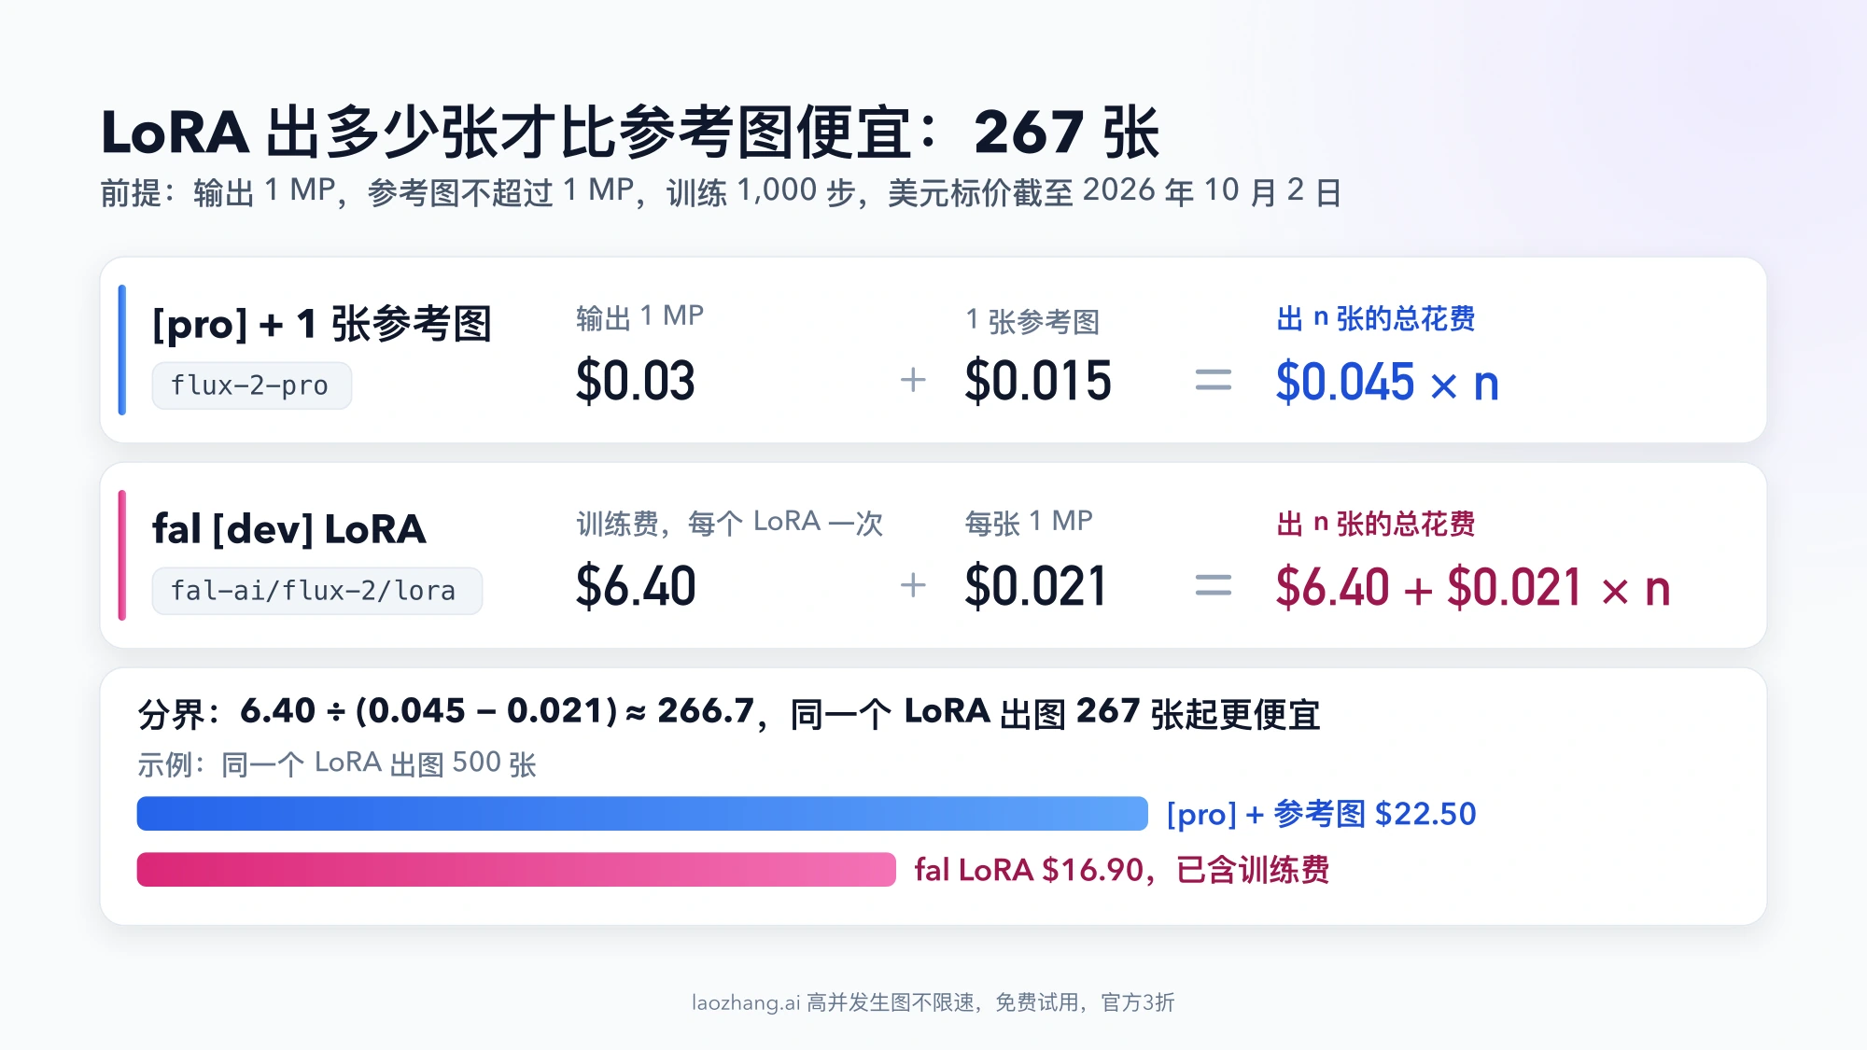Click the '训练费，每个 LoRA 一次' label
Screen dimensions: 1867x1050
pyautogui.click(x=729, y=522)
